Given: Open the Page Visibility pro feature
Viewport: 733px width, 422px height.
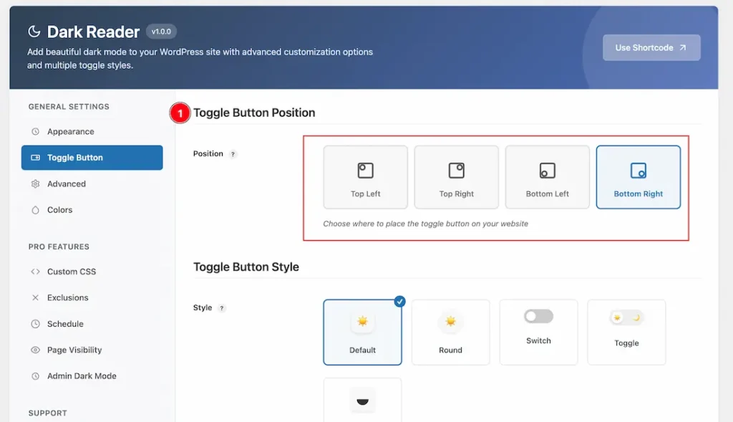Looking at the screenshot, I should (x=92, y=350).
